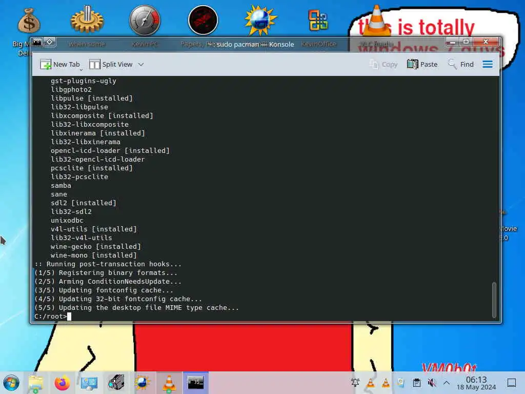525x394 pixels.
Task: Click the 'gst-plugins-ugly' line
Action: [84, 81]
